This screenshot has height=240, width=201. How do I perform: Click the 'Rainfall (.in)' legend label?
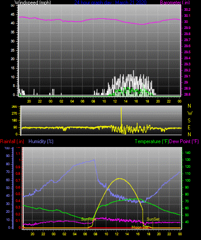pyautogui.click(x=12, y=141)
